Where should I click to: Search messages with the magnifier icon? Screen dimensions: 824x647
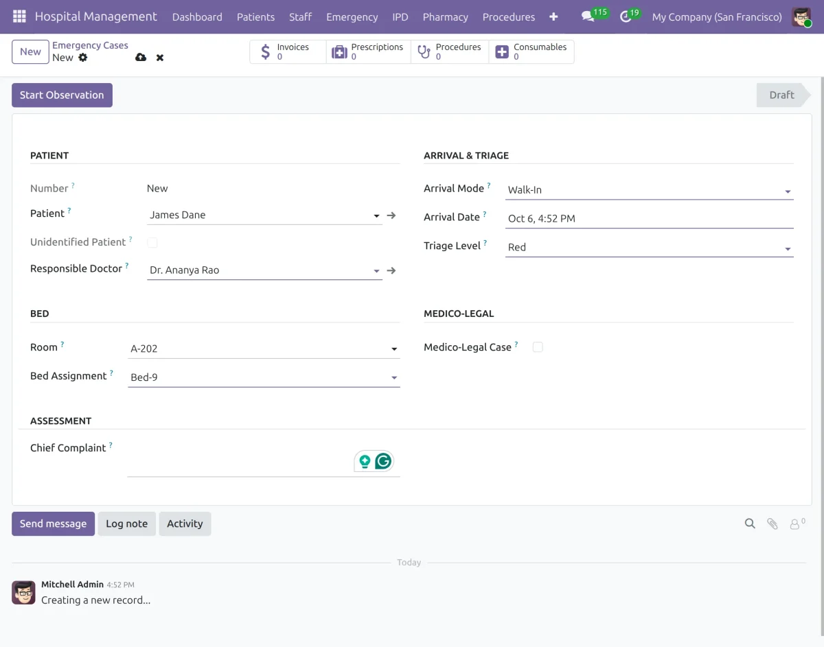point(750,524)
